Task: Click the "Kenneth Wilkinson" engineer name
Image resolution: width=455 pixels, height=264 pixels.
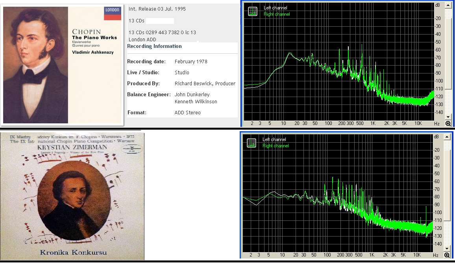Action: (x=196, y=102)
